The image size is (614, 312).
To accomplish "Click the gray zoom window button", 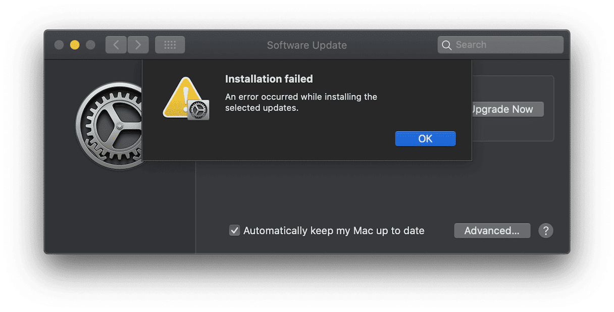I will 90,45.
